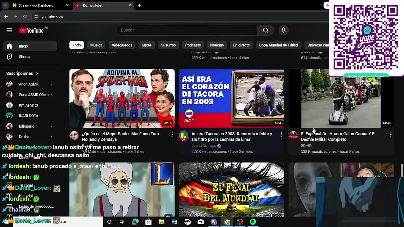Viewport: 404px width, 227px height.
Task: Open options menu for Galan Garcia video
Action: pyautogui.click(x=391, y=135)
